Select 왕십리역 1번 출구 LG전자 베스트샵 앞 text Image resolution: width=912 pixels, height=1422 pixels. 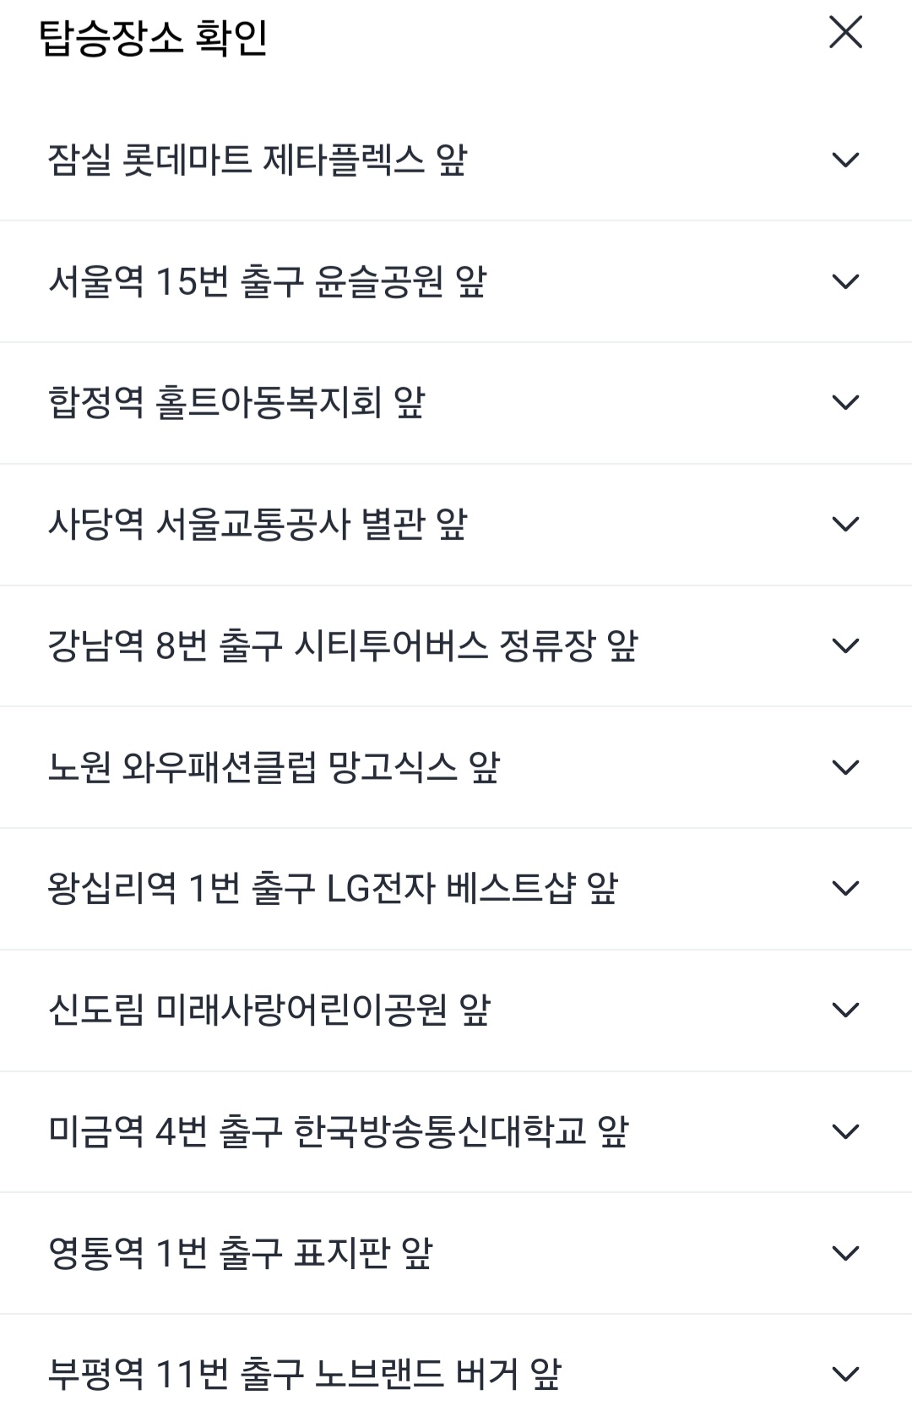tap(333, 888)
